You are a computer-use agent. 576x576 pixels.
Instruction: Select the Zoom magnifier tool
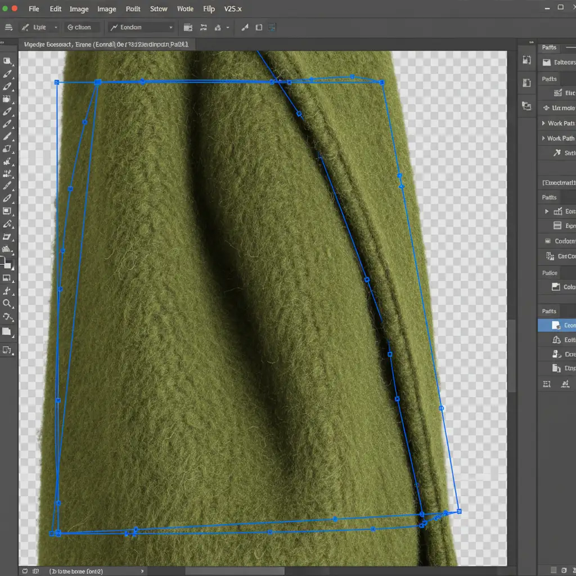tap(7, 303)
